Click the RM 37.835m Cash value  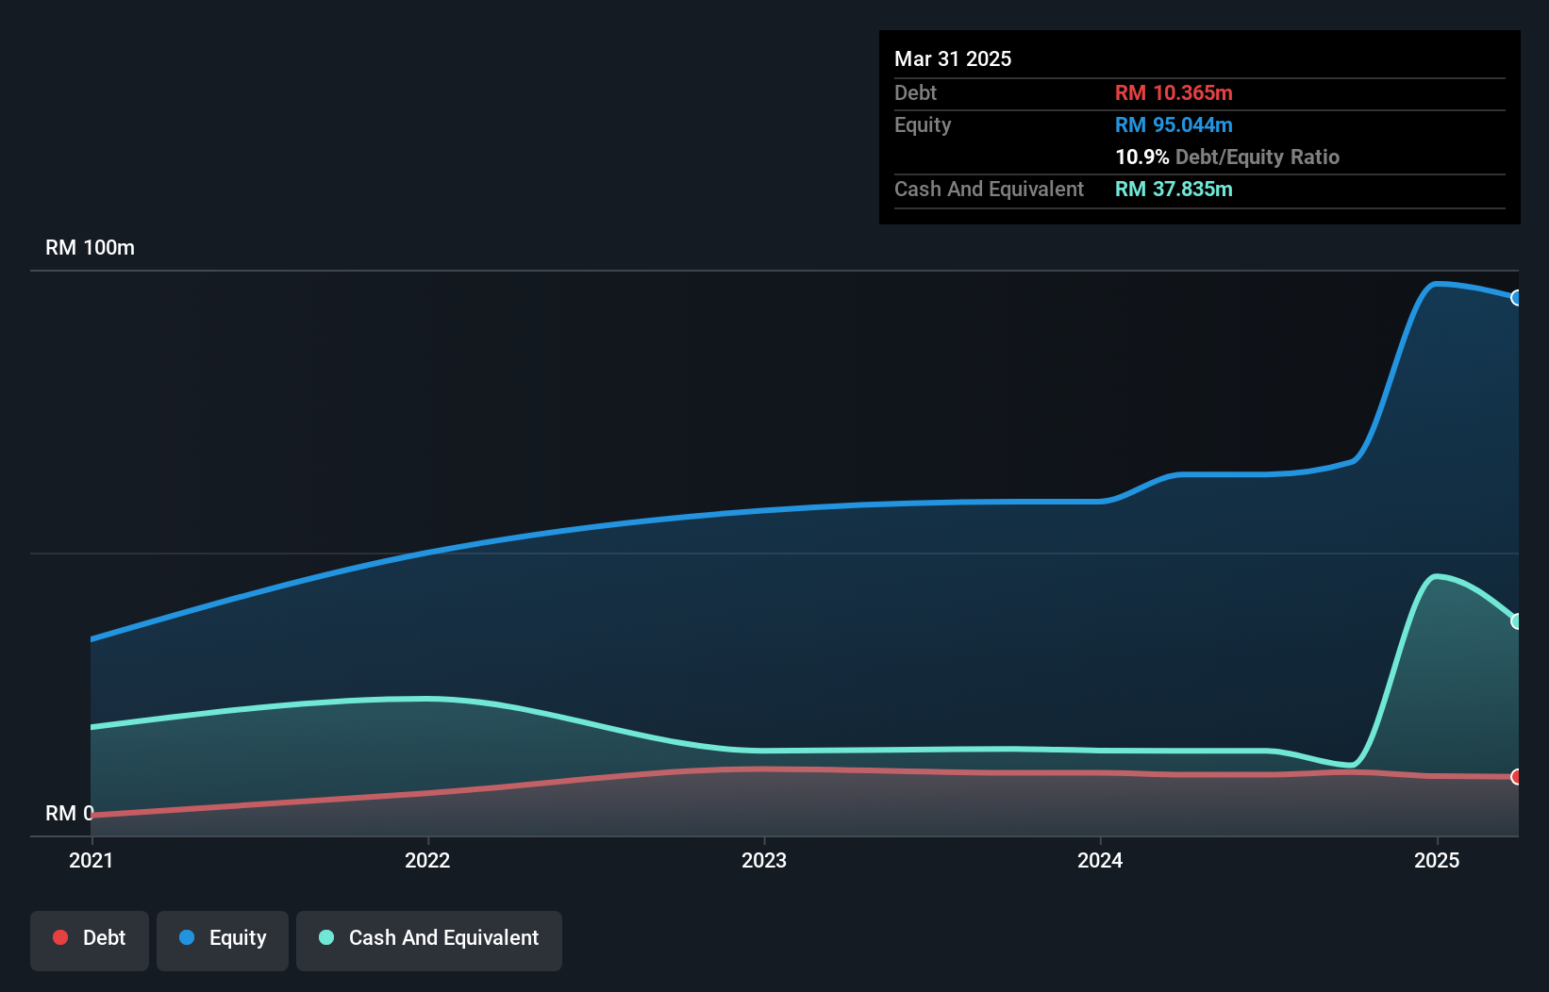coord(1174,190)
